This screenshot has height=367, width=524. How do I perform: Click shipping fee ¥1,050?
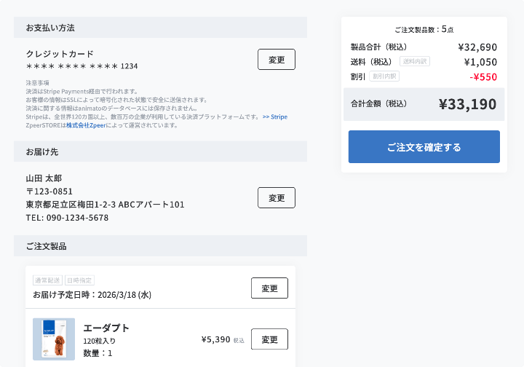(x=480, y=62)
